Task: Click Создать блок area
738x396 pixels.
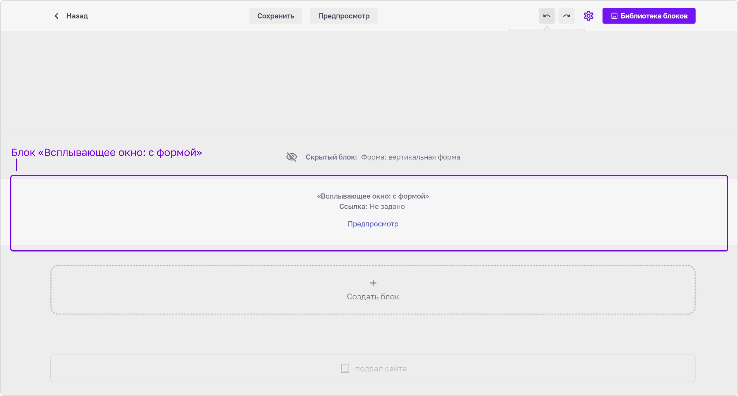Action: [x=373, y=290]
